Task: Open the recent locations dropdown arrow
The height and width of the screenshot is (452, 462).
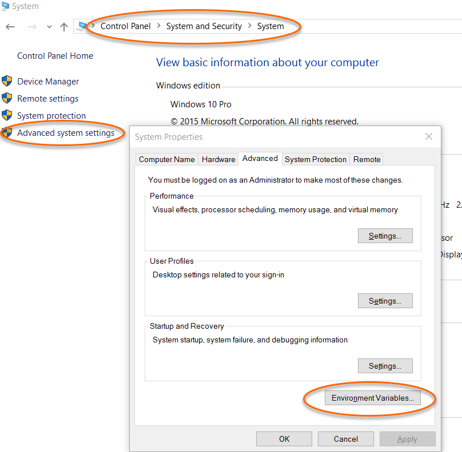Action: (x=49, y=27)
